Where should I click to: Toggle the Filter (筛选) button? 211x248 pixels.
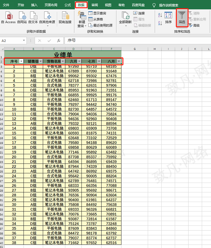(182, 18)
